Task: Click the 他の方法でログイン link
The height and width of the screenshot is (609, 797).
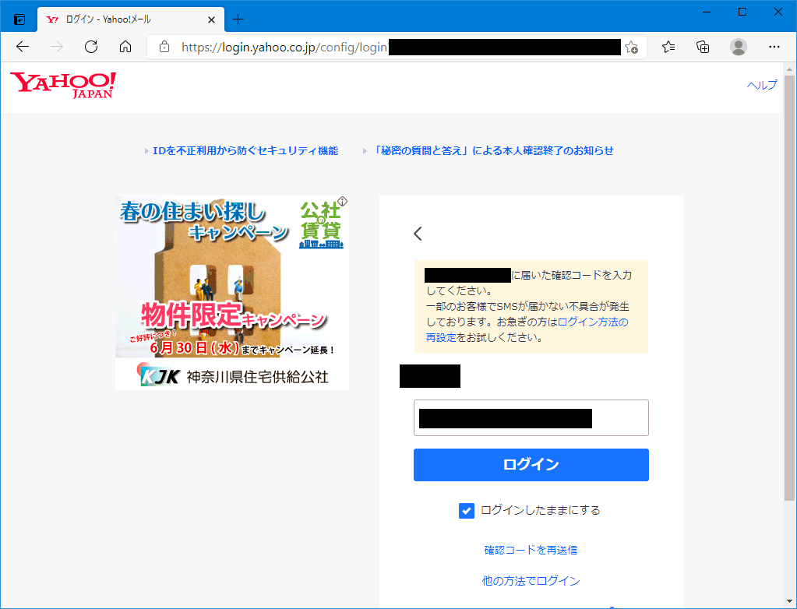Action: (531, 581)
